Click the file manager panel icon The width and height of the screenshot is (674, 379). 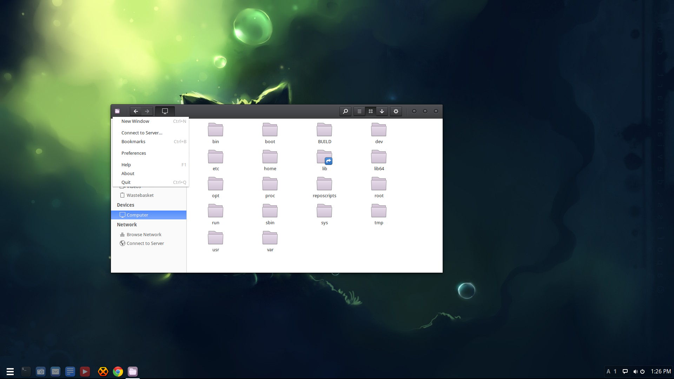133,371
